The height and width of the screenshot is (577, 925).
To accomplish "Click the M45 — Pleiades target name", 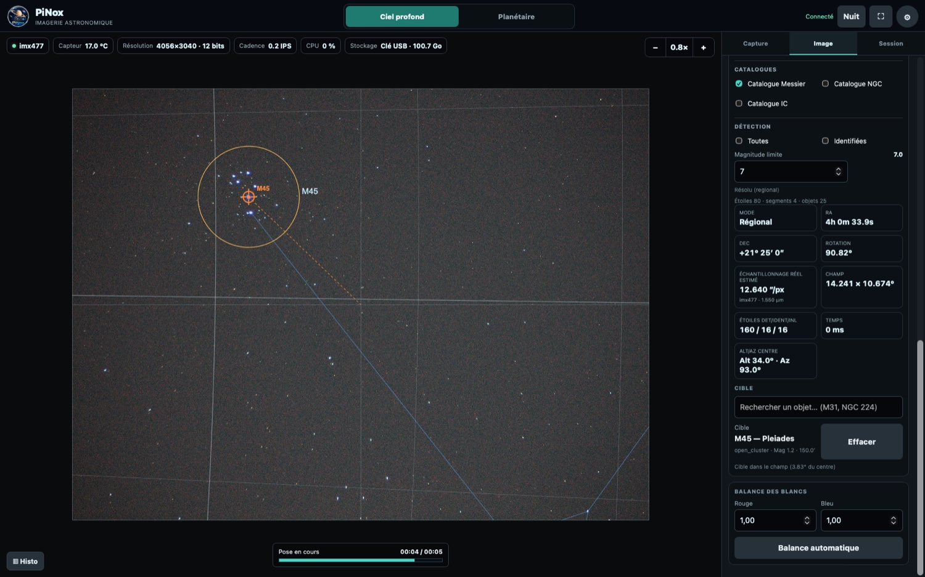I will [764, 438].
